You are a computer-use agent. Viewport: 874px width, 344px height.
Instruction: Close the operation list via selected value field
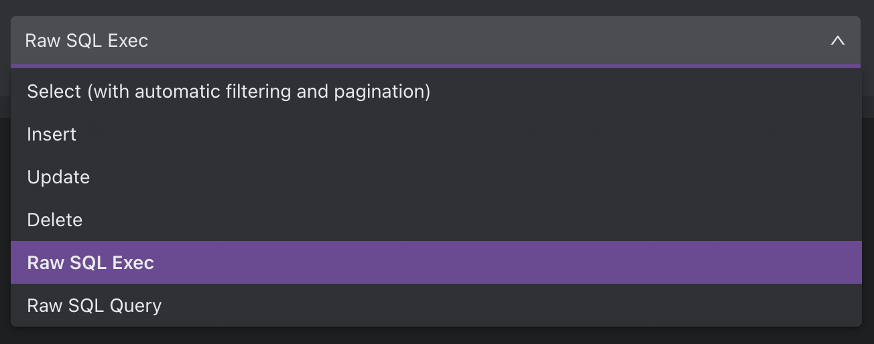[436, 41]
